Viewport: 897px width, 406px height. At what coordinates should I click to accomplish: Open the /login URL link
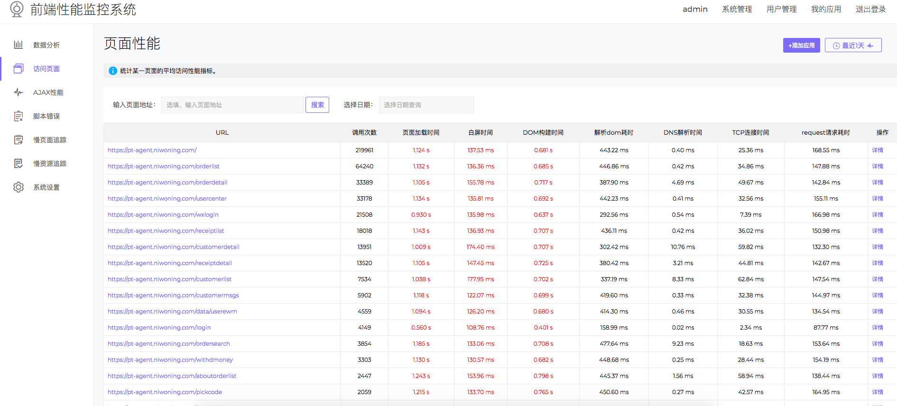tap(159, 327)
